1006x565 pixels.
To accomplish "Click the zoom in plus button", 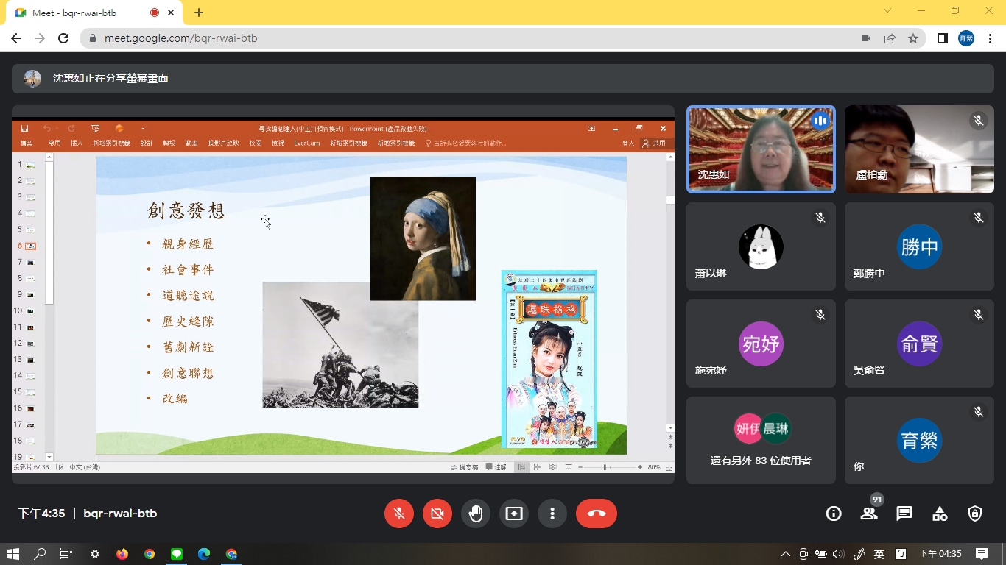I will (639, 467).
